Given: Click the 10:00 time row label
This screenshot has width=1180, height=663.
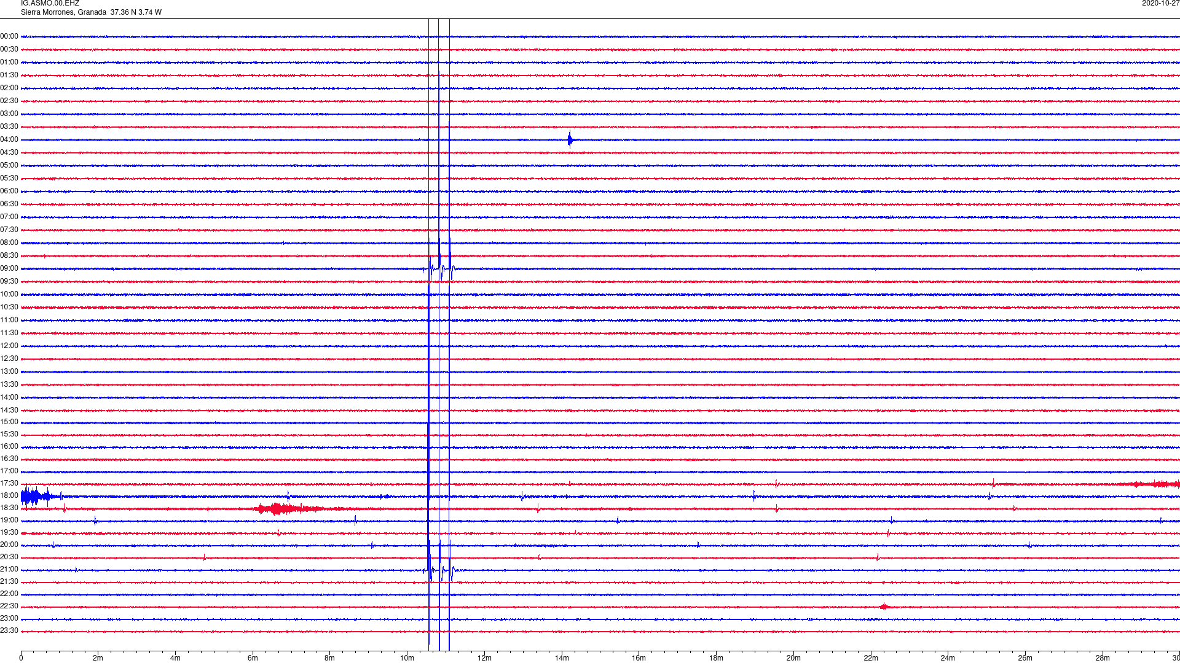Looking at the screenshot, I should [x=9, y=295].
